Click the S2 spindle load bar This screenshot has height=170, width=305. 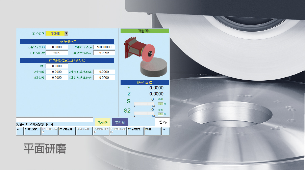click(x=144, y=114)
